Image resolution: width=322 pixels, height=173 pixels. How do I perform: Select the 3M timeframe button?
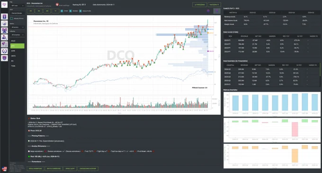point(39,11)
